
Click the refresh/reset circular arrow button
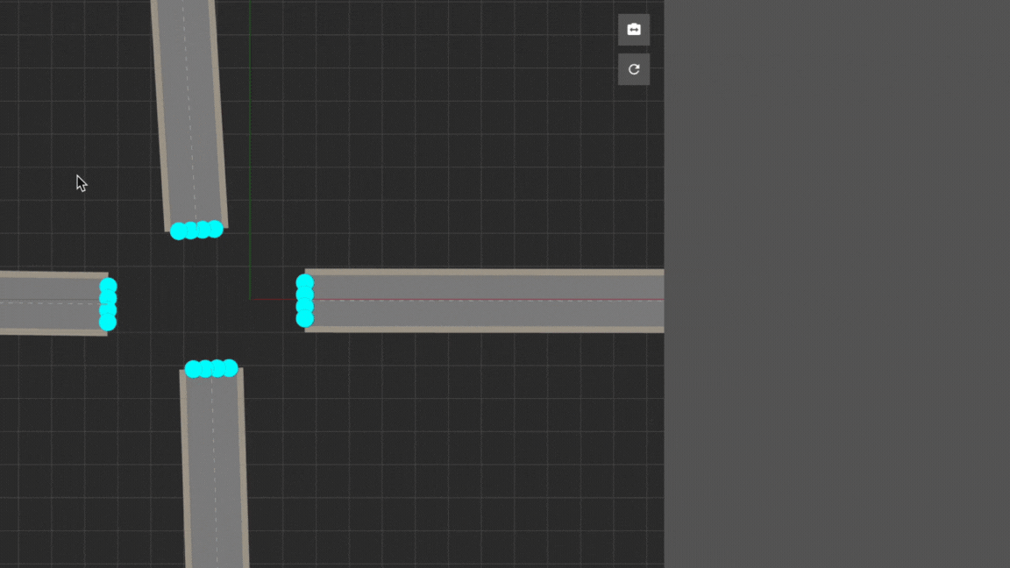coord(634,69)
